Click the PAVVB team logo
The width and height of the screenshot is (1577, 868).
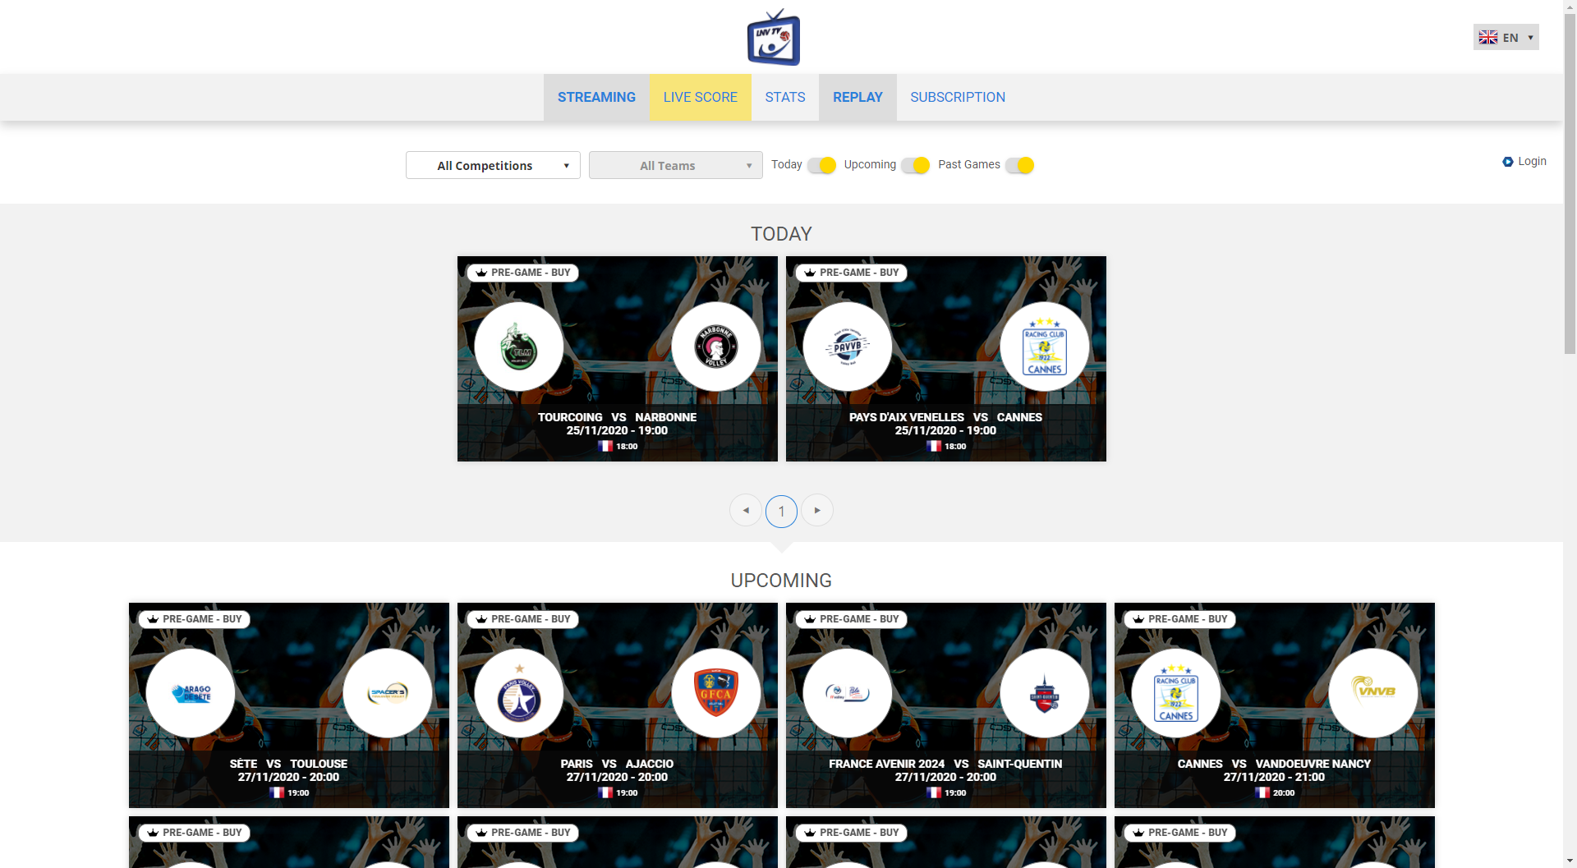pyautogui.click(x=848, y=347)
